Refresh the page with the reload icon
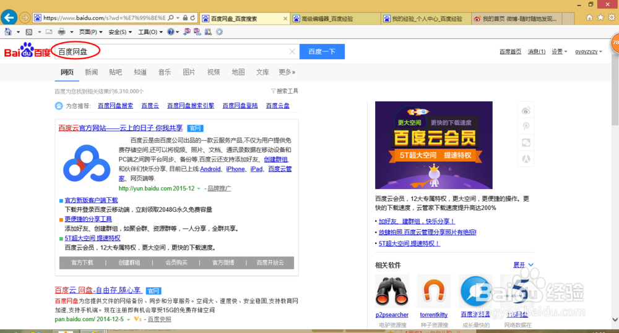This screenshot has height=333, width=619. click(x=193, y=18)
